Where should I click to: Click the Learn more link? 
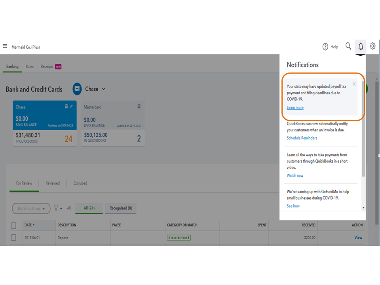tap(295, 108)
